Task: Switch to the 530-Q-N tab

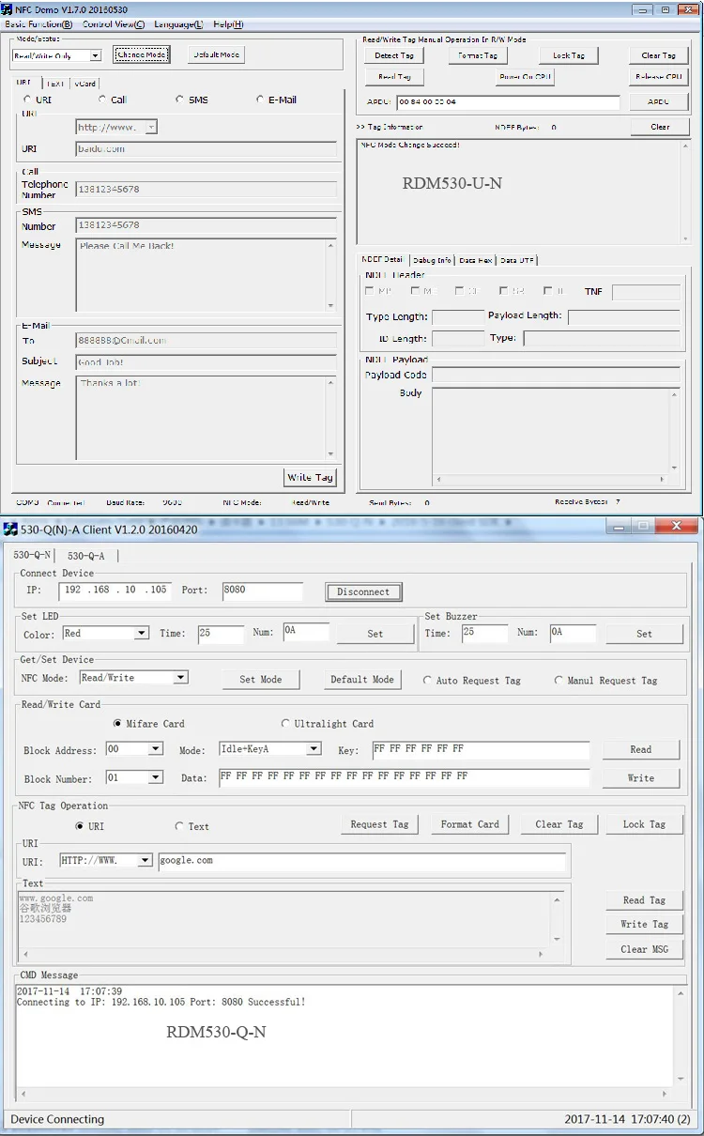Action: click(x=32, y=555)
